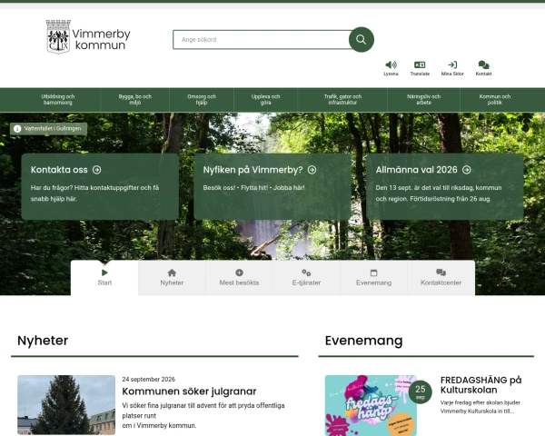Click arrow icon next to Allmänna val 2026
The image size is (545, 436).
(x=467, y=170)
